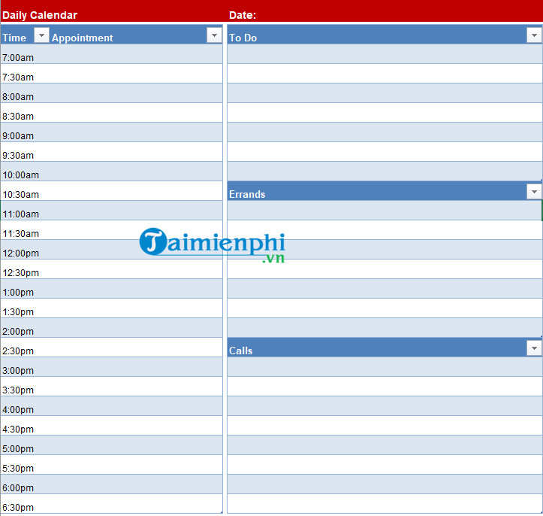Select the Appointment header cell text
The image size is (543, 516).
tap(83, 38)
